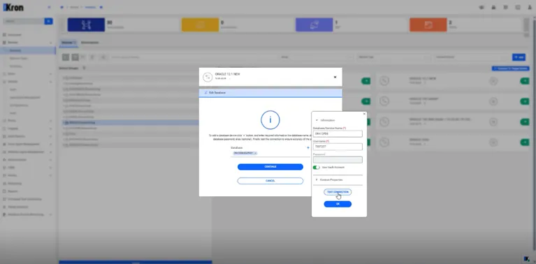Viewport: 536px width, 264px height.
Task: Click the CANCEL button in dialog
Action: point(270,181)
